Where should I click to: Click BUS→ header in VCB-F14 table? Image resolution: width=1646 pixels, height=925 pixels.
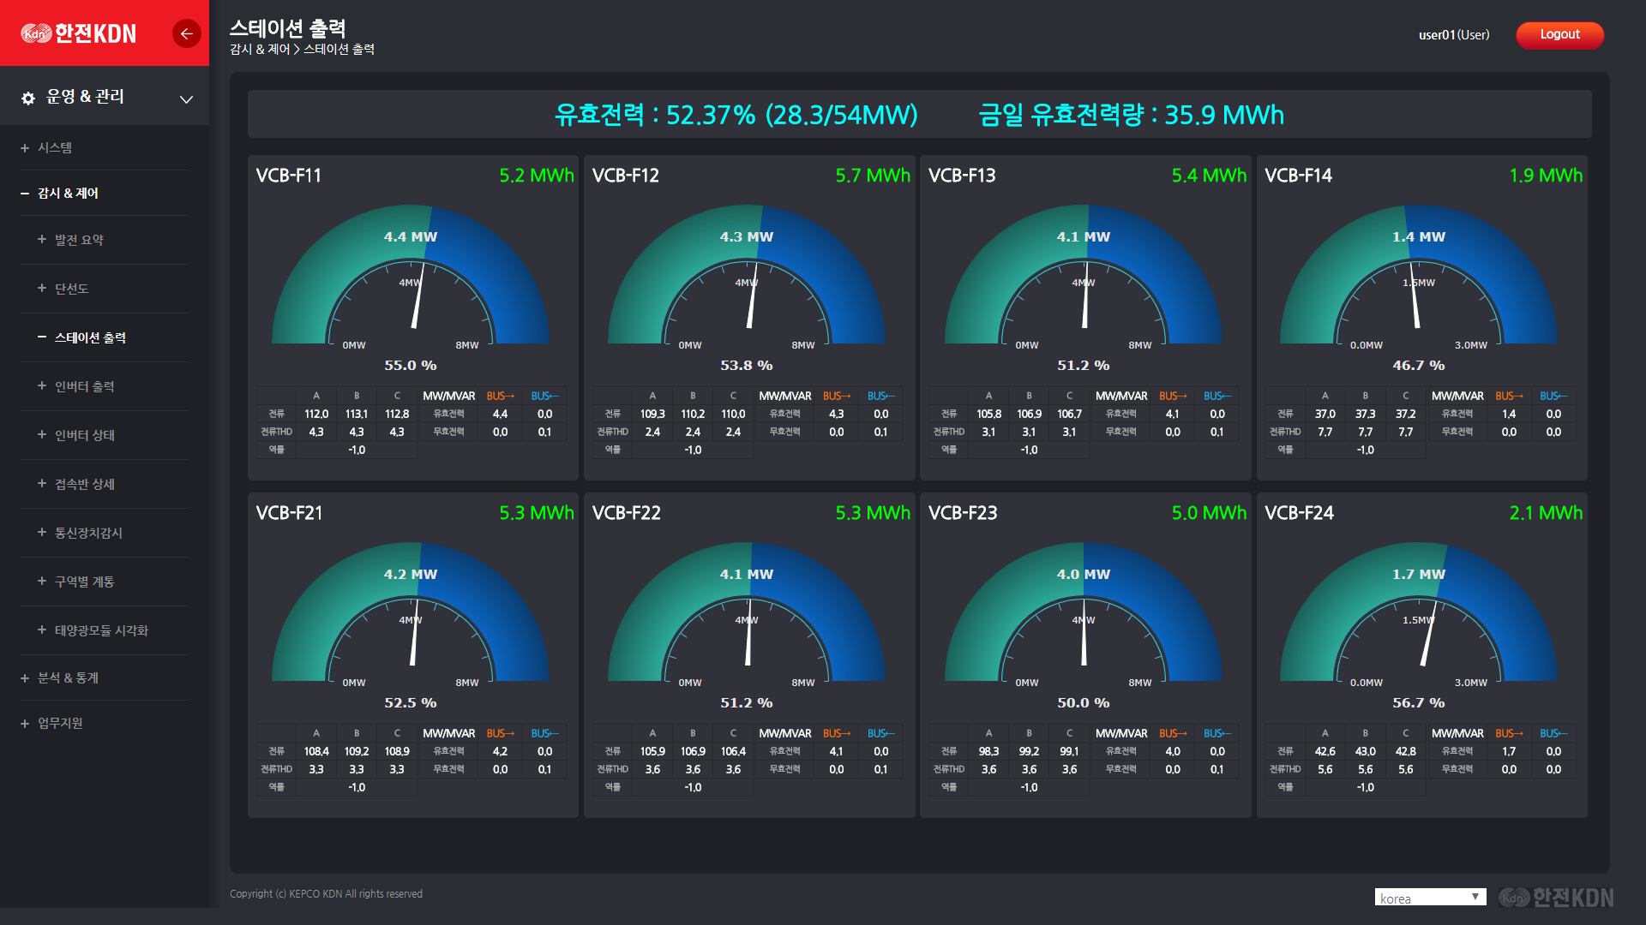1509,396
